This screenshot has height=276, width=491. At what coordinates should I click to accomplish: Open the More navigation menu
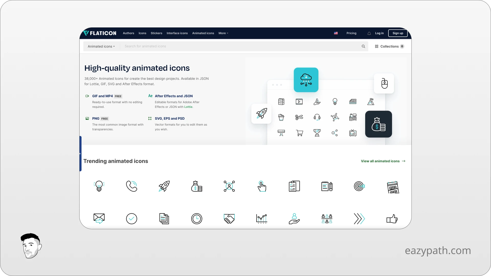click(x=223, y=33)
